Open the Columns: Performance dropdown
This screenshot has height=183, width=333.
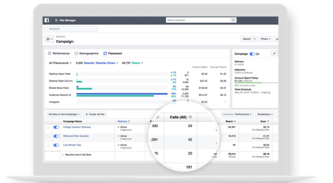[237, 114]
